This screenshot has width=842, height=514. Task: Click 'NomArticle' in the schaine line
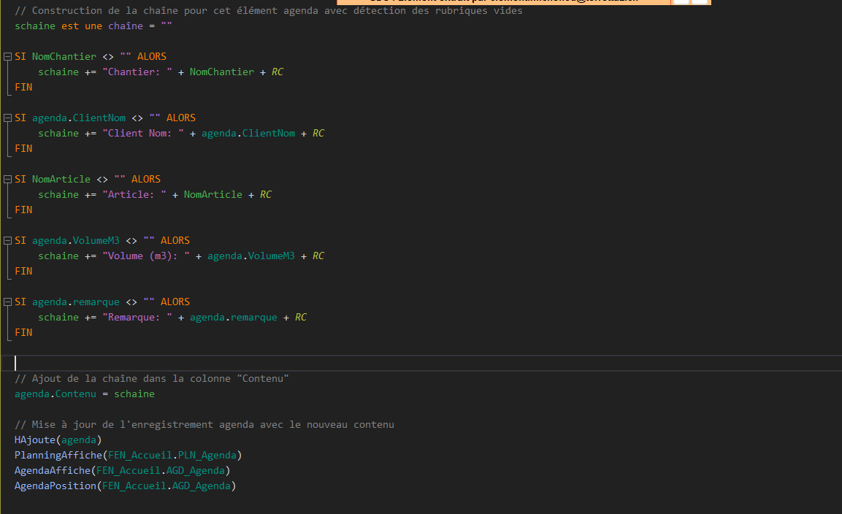coord(213,194)
